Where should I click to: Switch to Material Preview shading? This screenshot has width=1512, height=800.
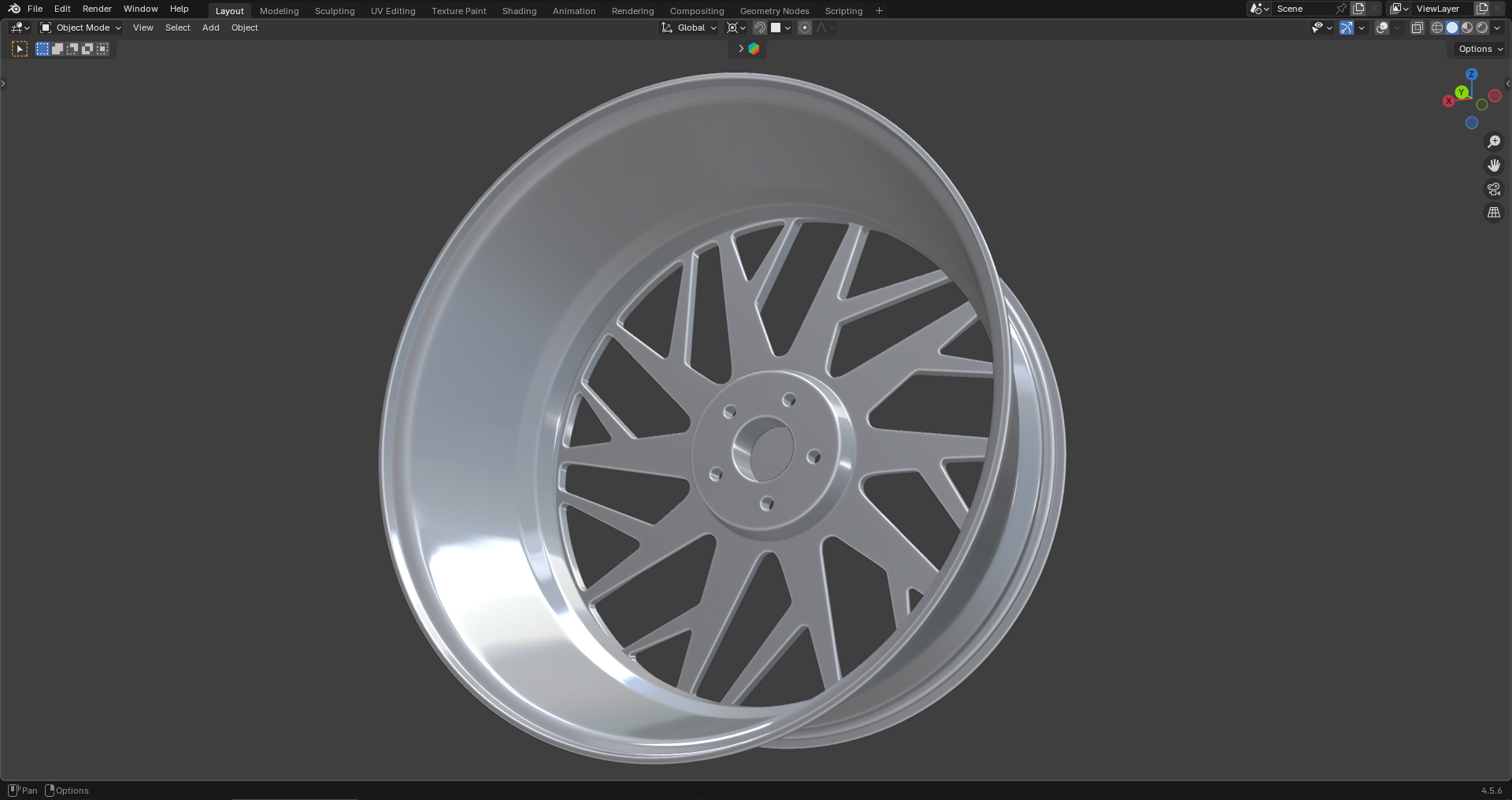(x=1467, y=28)
